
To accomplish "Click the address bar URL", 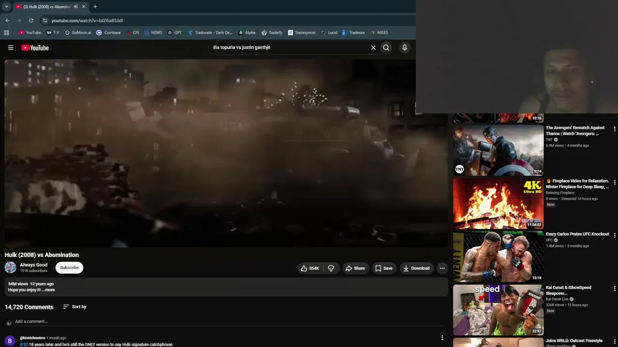I will point(87,21).
